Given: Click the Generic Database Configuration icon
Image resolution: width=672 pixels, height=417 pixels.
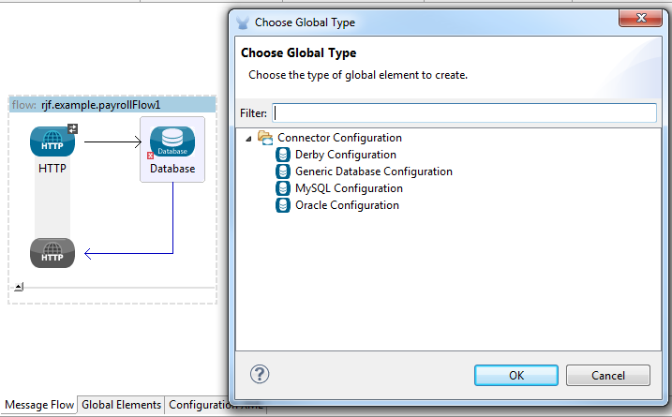Looking at the screenshot, I should [x=283, y=171].
